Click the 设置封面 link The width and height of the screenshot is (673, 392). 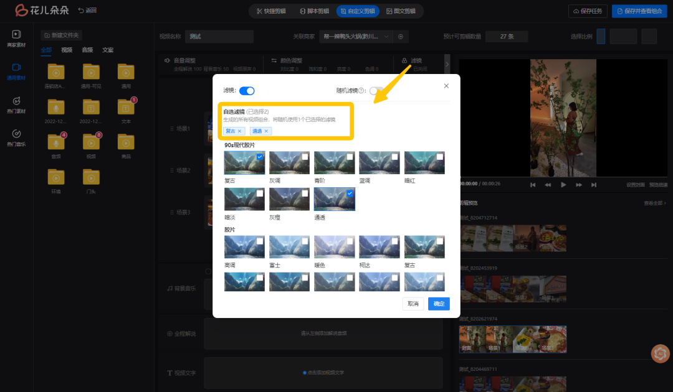coord(635,185)
